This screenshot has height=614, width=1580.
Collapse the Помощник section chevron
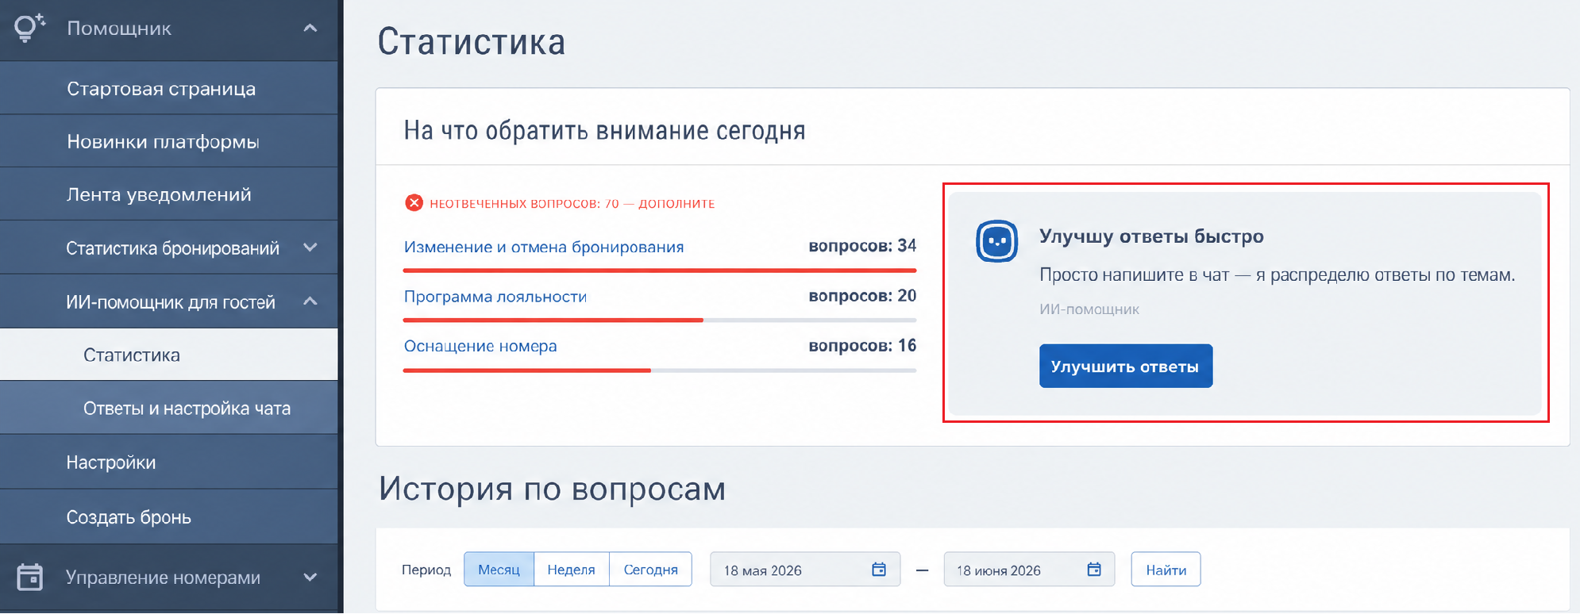310,29
